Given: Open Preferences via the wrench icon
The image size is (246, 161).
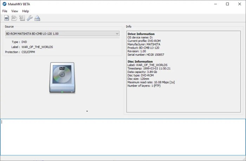Looking at the screenshot, I should 30,18.
